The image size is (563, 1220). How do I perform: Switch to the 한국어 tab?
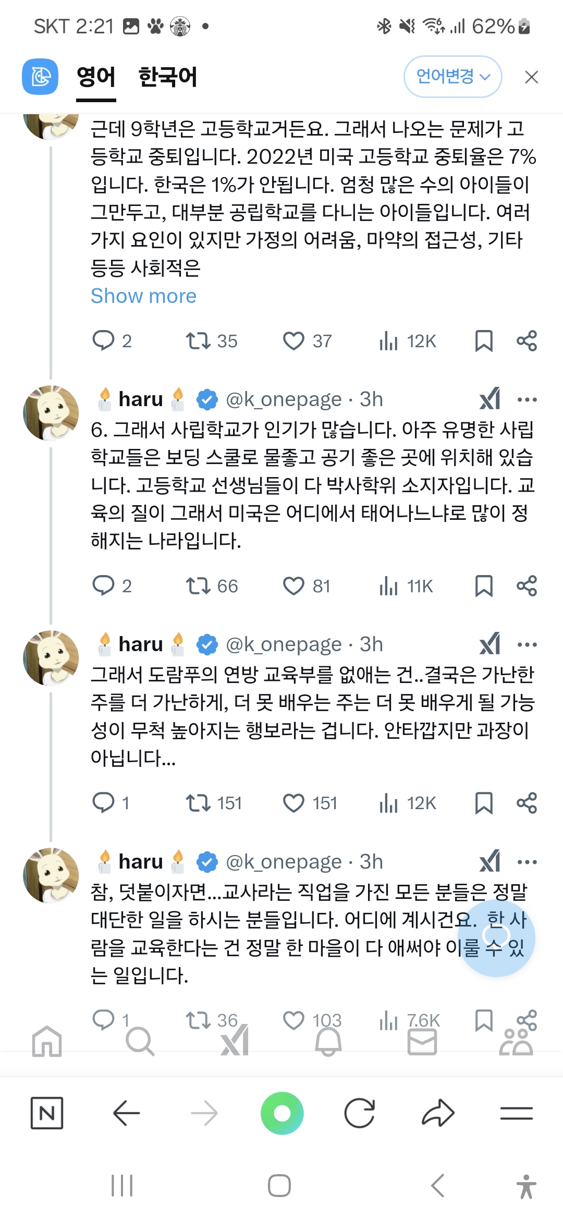click(x=167, y=77)
